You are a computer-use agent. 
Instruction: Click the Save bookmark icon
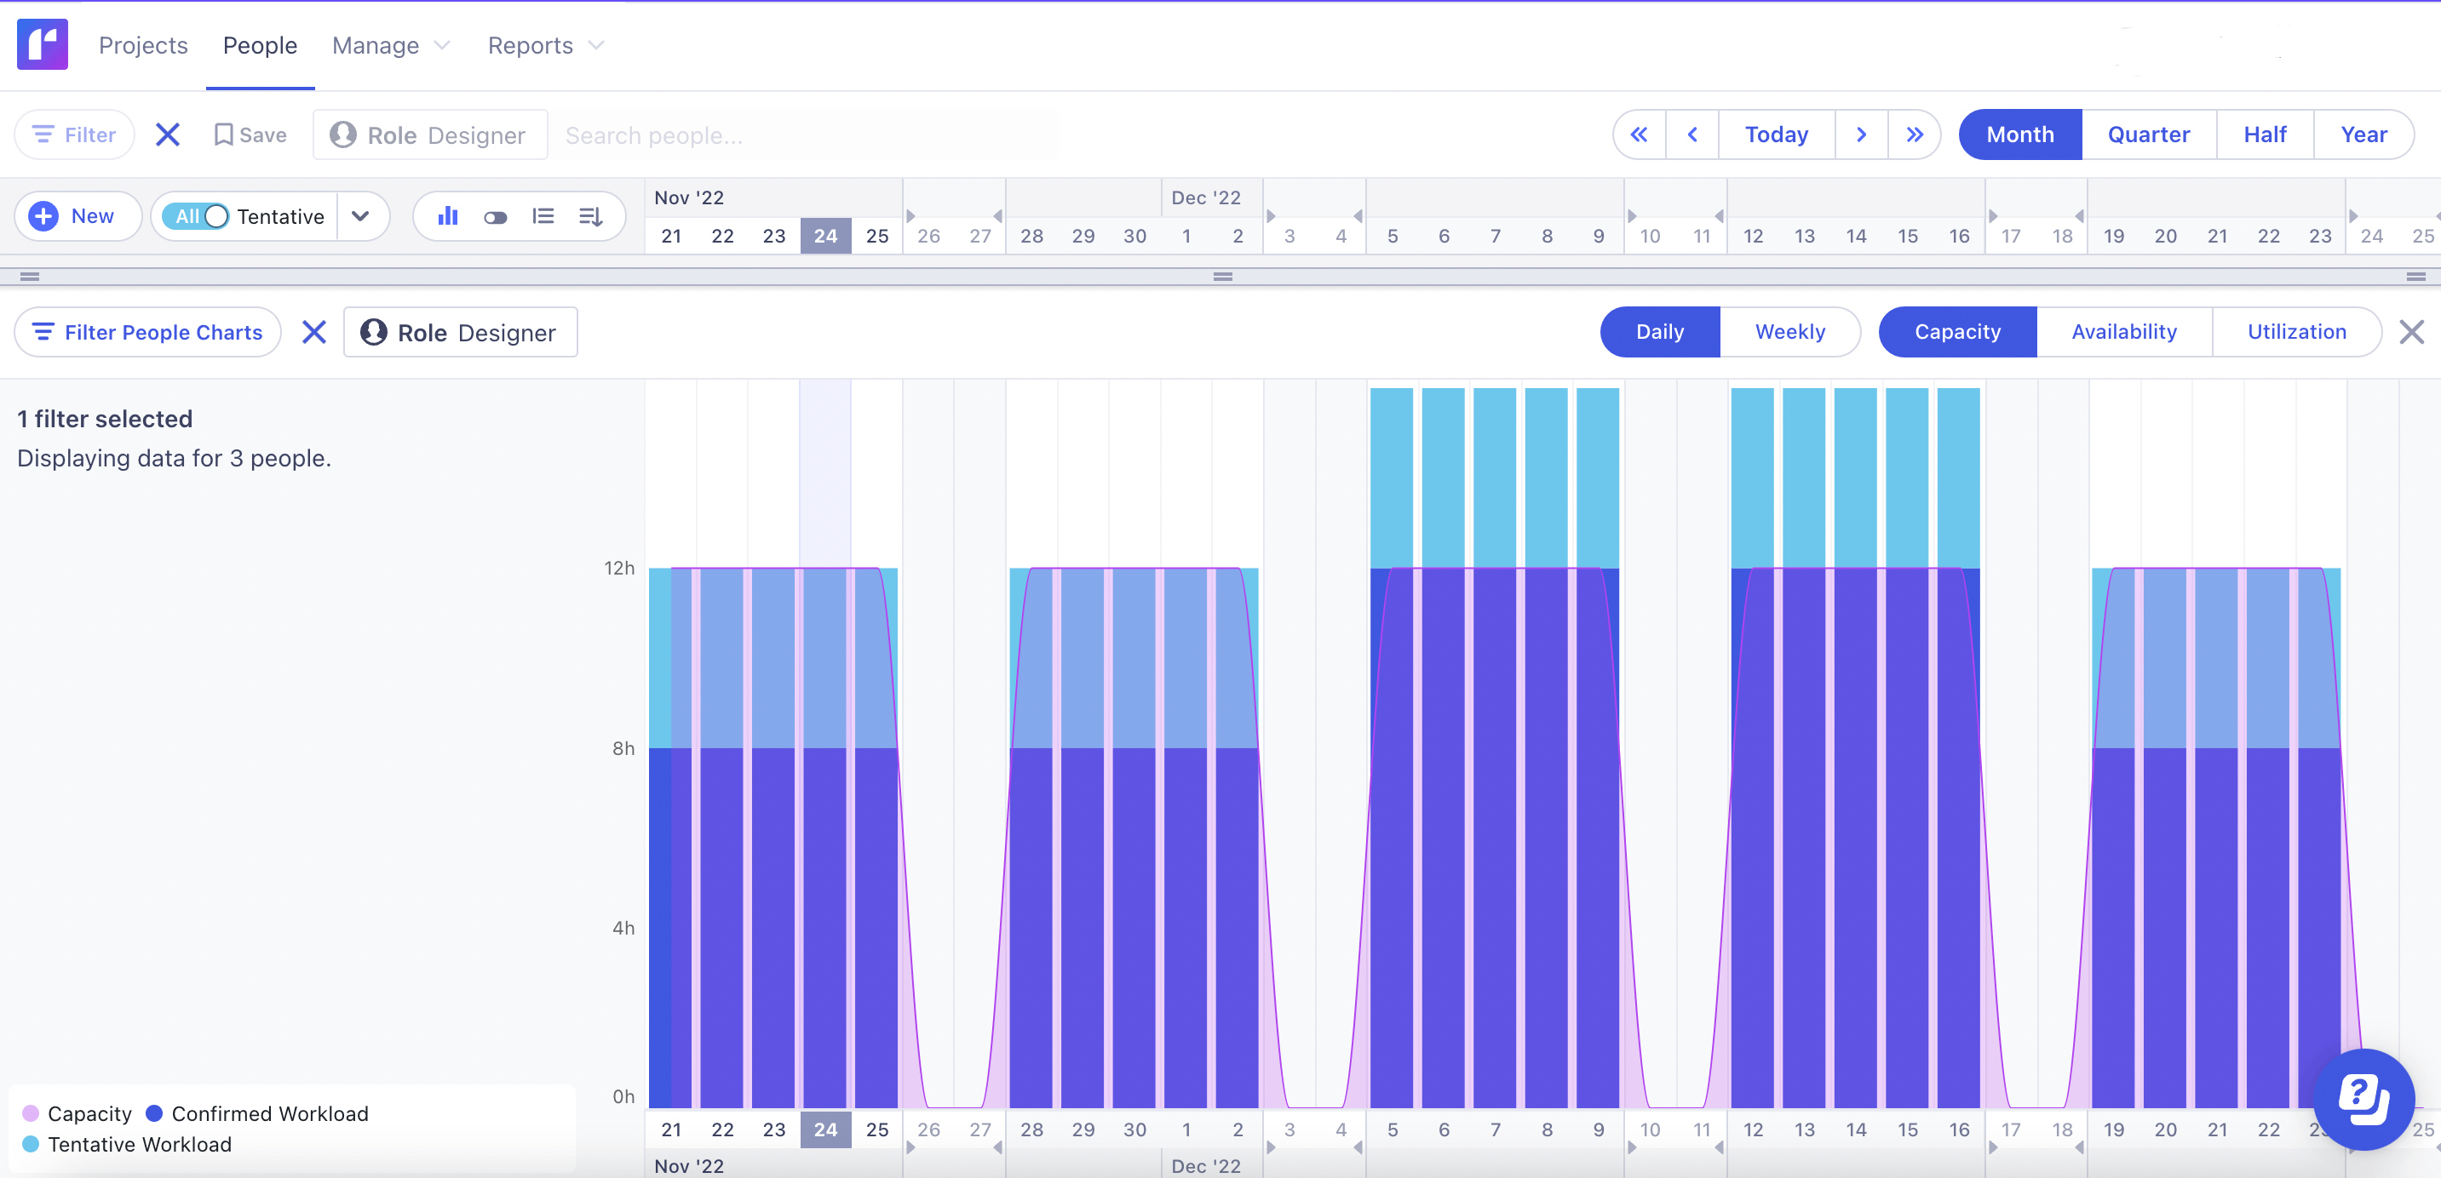coord(225,134)
